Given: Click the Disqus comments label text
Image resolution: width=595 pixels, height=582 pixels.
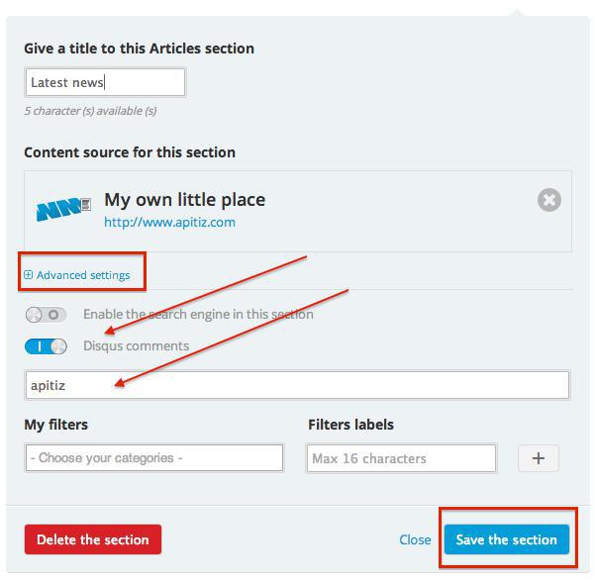Looking at the screenshot, I should tap(136, 346).
